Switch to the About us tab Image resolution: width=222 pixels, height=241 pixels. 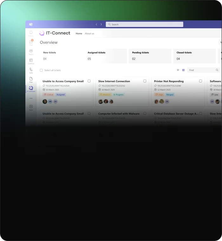tap(89, 33)
